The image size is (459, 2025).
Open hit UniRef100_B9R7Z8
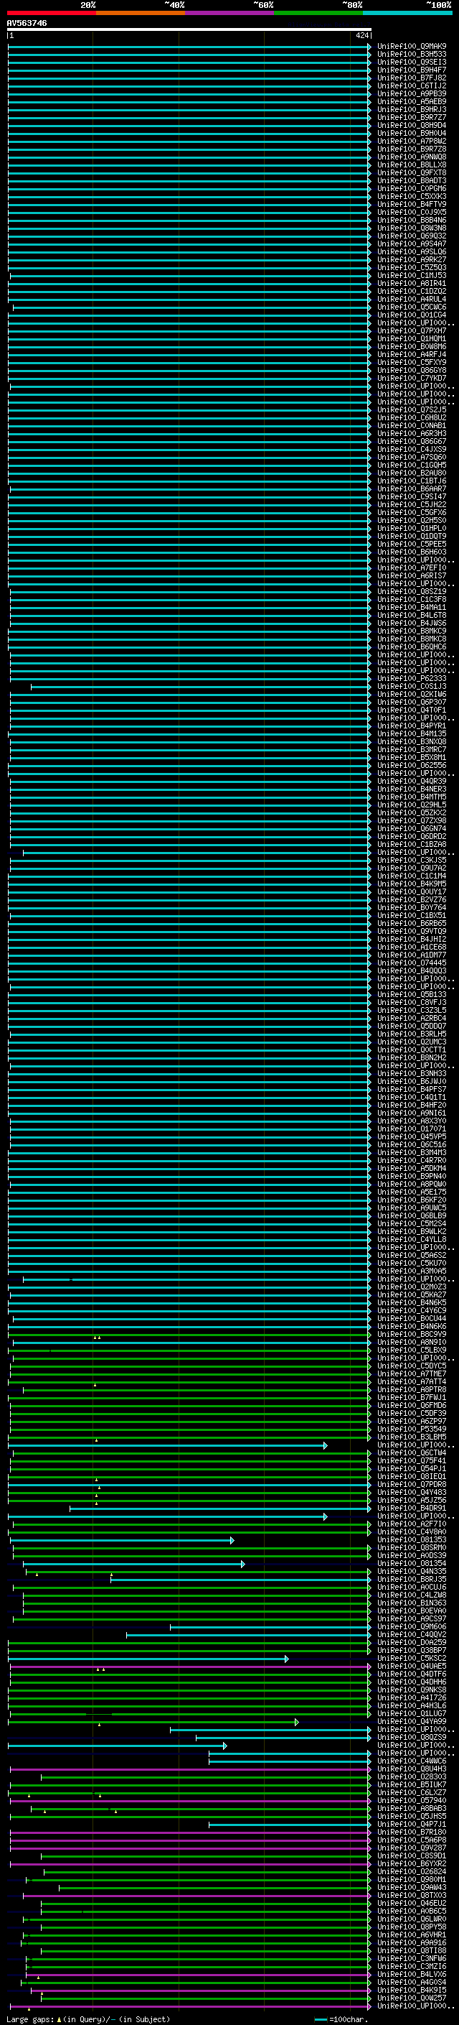pos(411,149)
